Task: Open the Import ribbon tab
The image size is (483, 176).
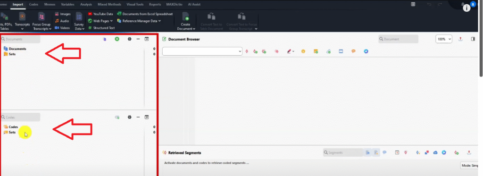Action: tap(18, 5)
